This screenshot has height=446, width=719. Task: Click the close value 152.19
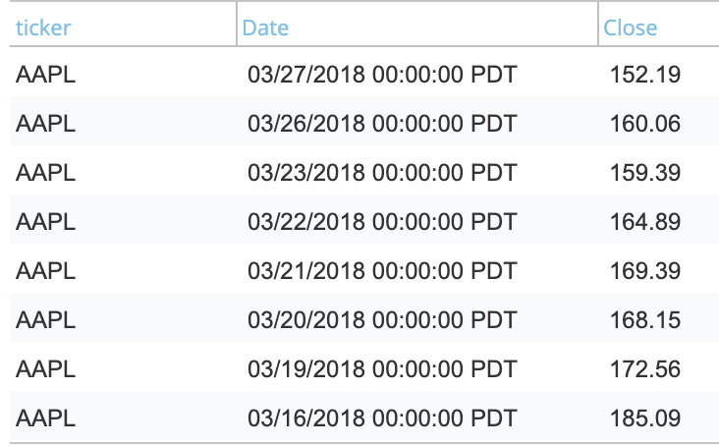644,74
